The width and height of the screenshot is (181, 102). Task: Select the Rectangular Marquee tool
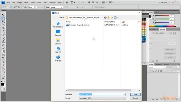[x=3, y=18]
